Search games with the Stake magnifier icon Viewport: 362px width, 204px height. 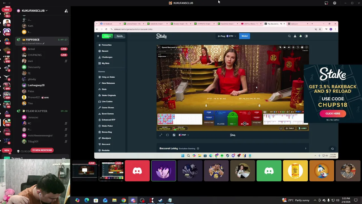(289, 36)
